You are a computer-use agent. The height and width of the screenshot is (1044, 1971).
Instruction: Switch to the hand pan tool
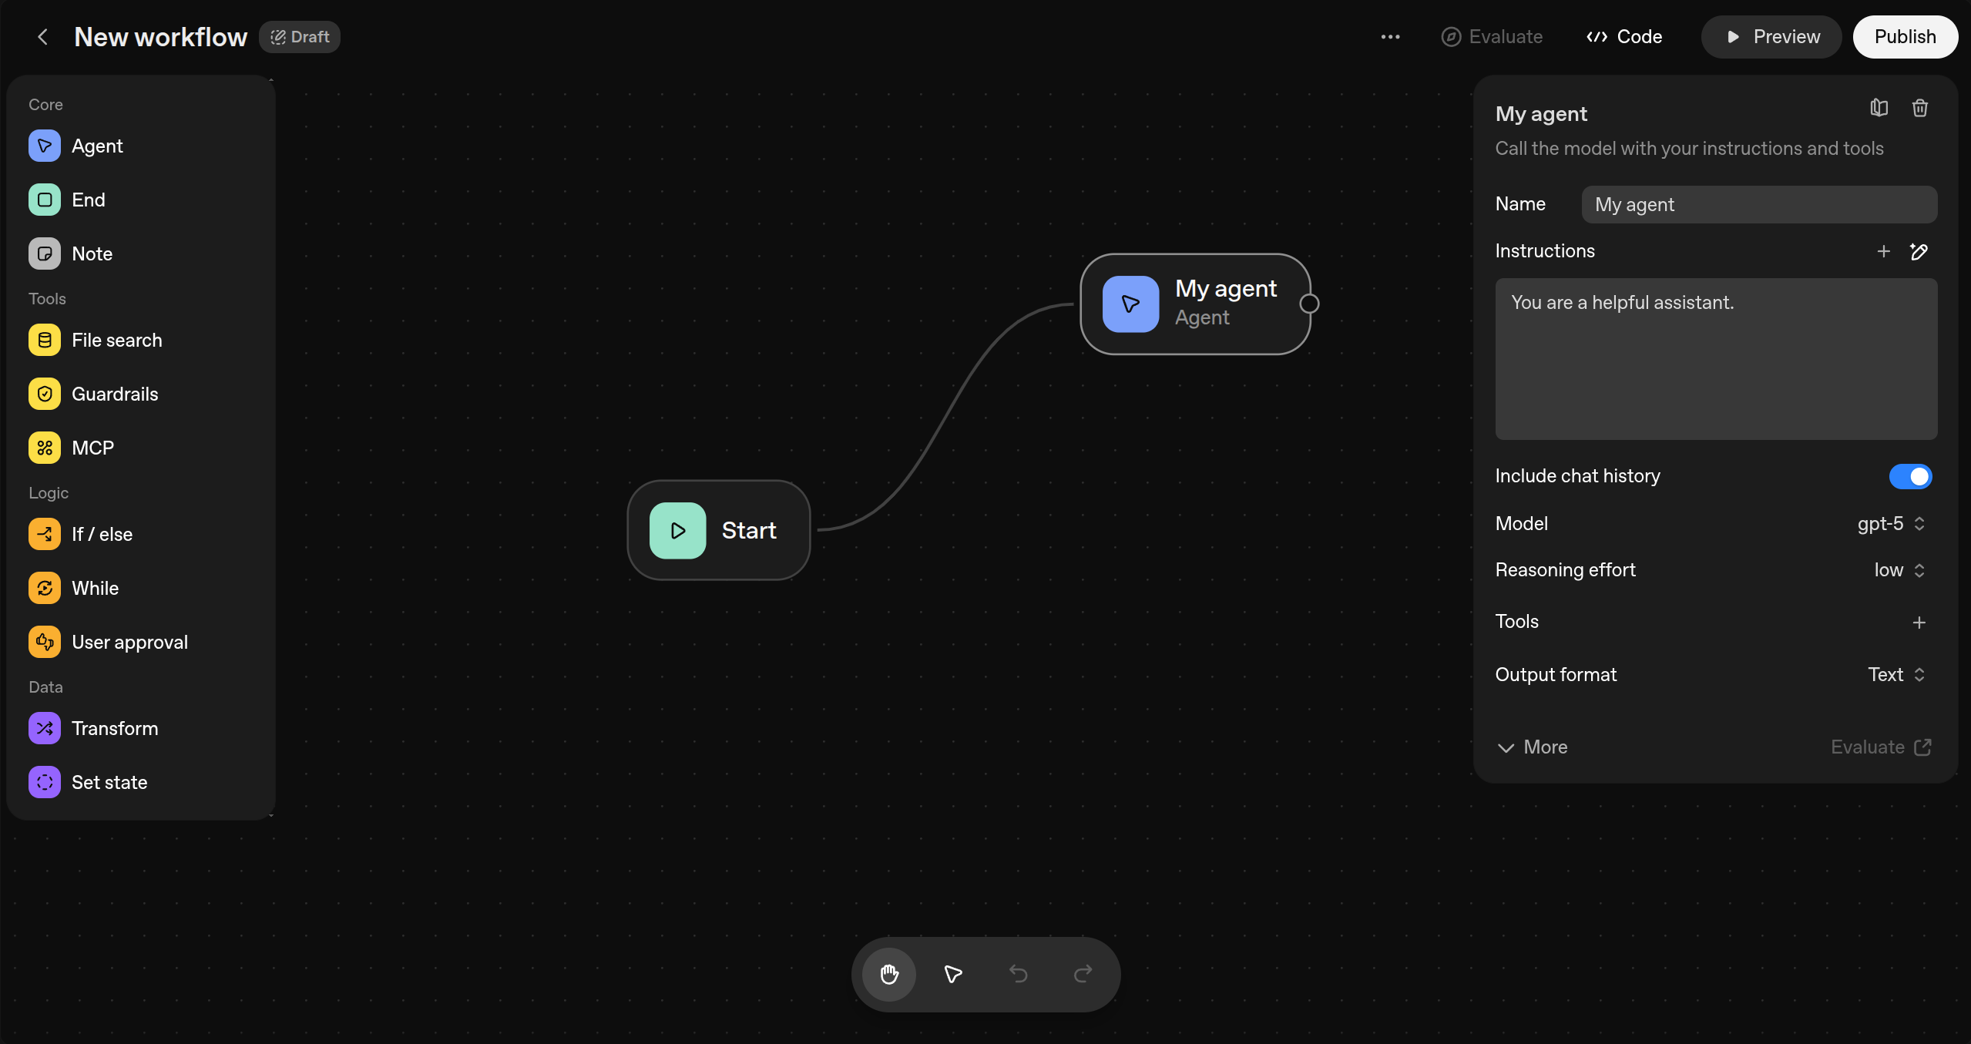(888, 974)
